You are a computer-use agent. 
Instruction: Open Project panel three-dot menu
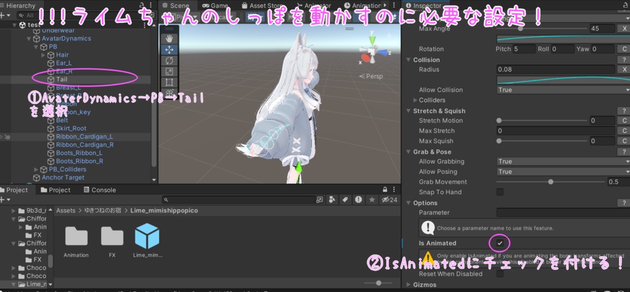[396, 189]
